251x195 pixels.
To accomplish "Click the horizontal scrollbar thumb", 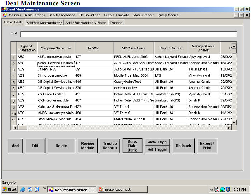I will point(22,128).
